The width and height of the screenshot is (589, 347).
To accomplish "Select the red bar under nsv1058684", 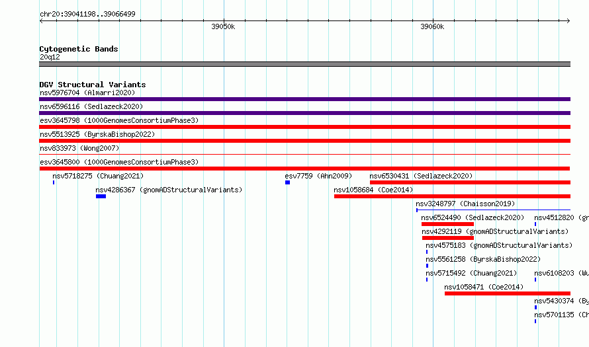I will [452, 196].
